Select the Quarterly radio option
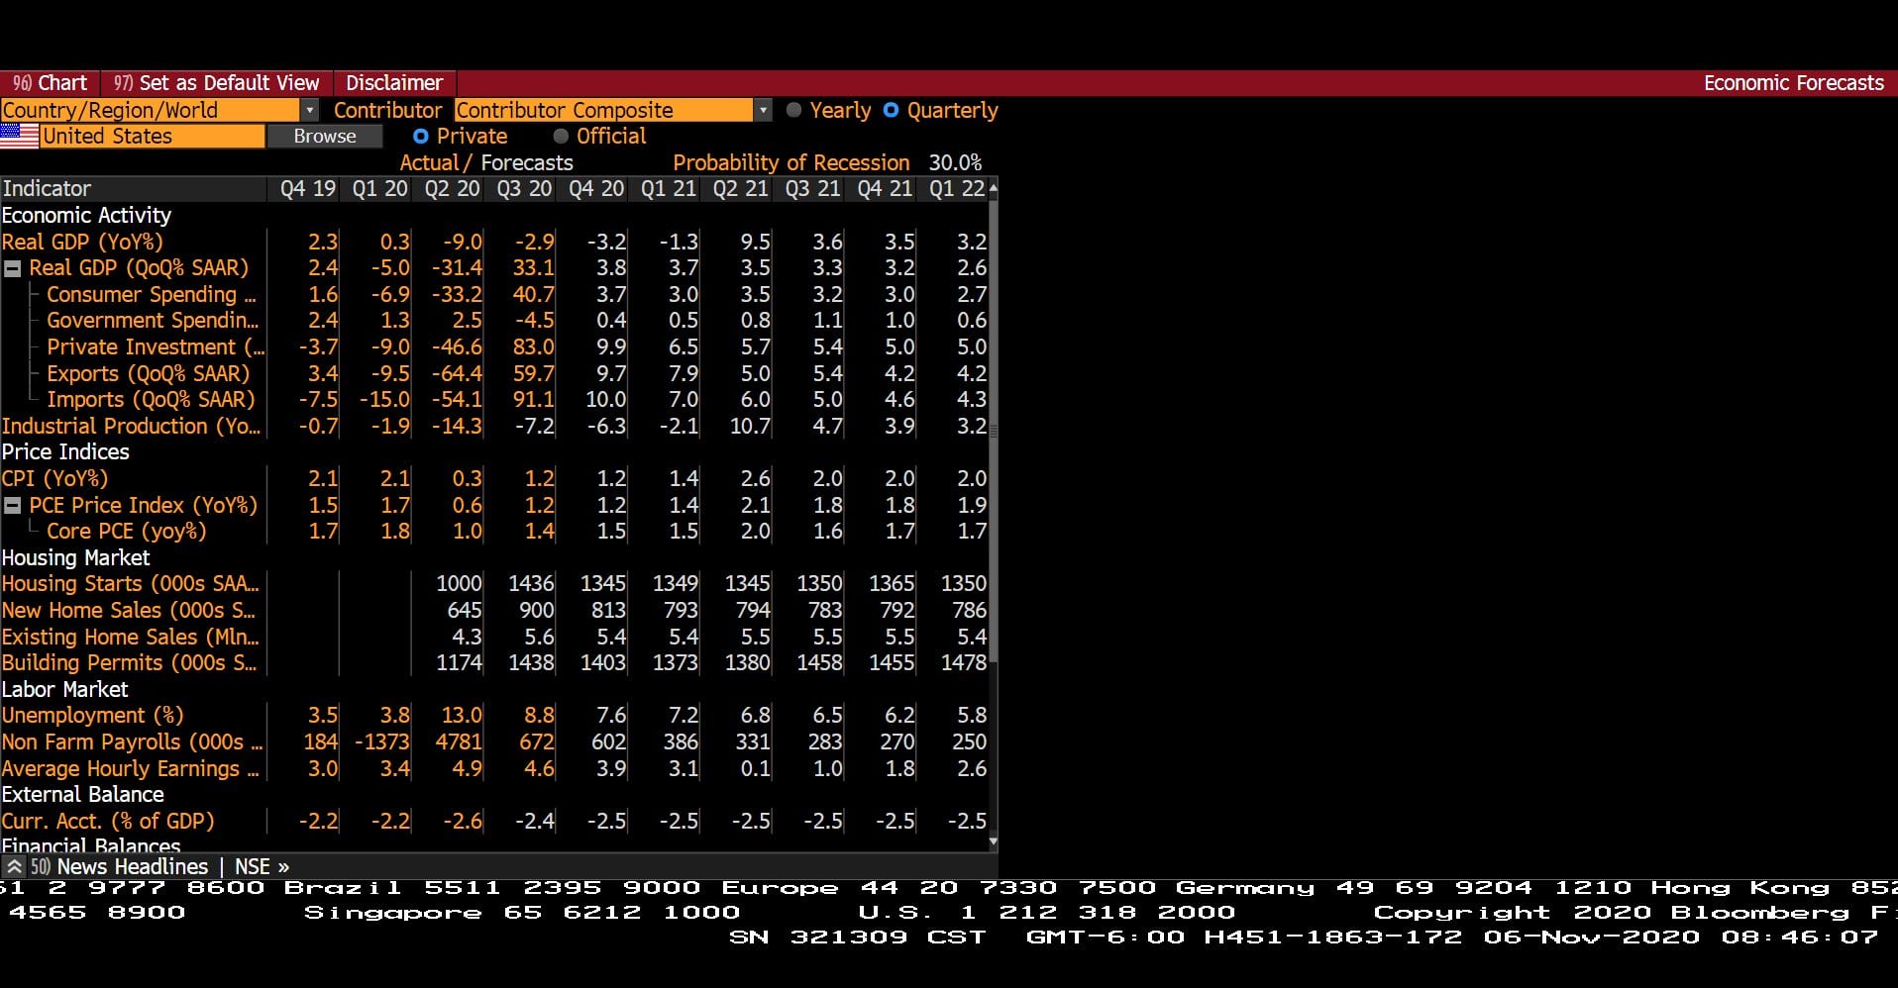Viewport: 1898px width, 988px height. 891,110
